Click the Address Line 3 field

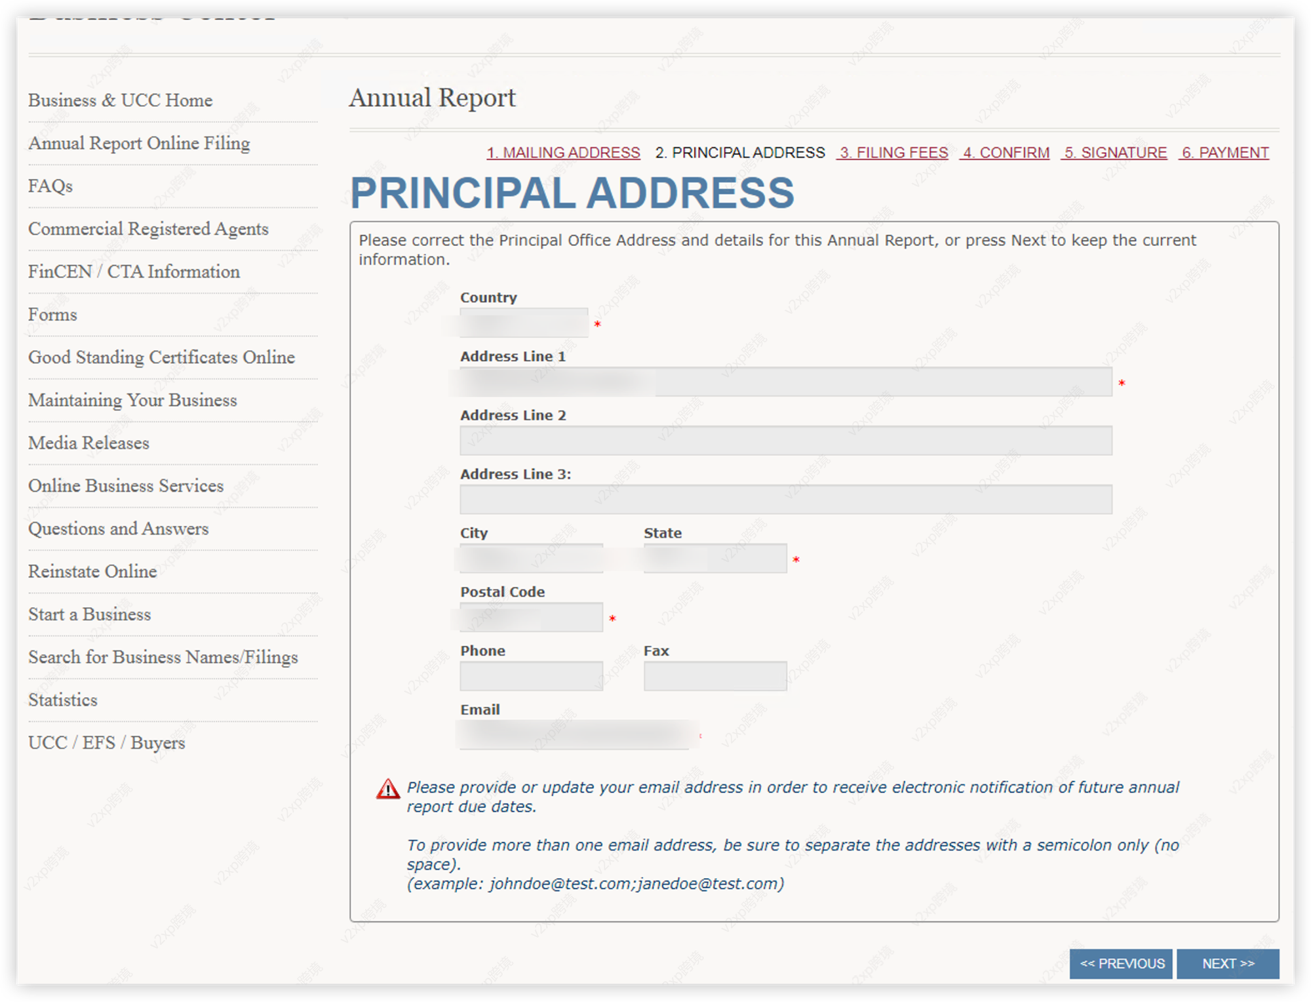[x=786, y=500]
